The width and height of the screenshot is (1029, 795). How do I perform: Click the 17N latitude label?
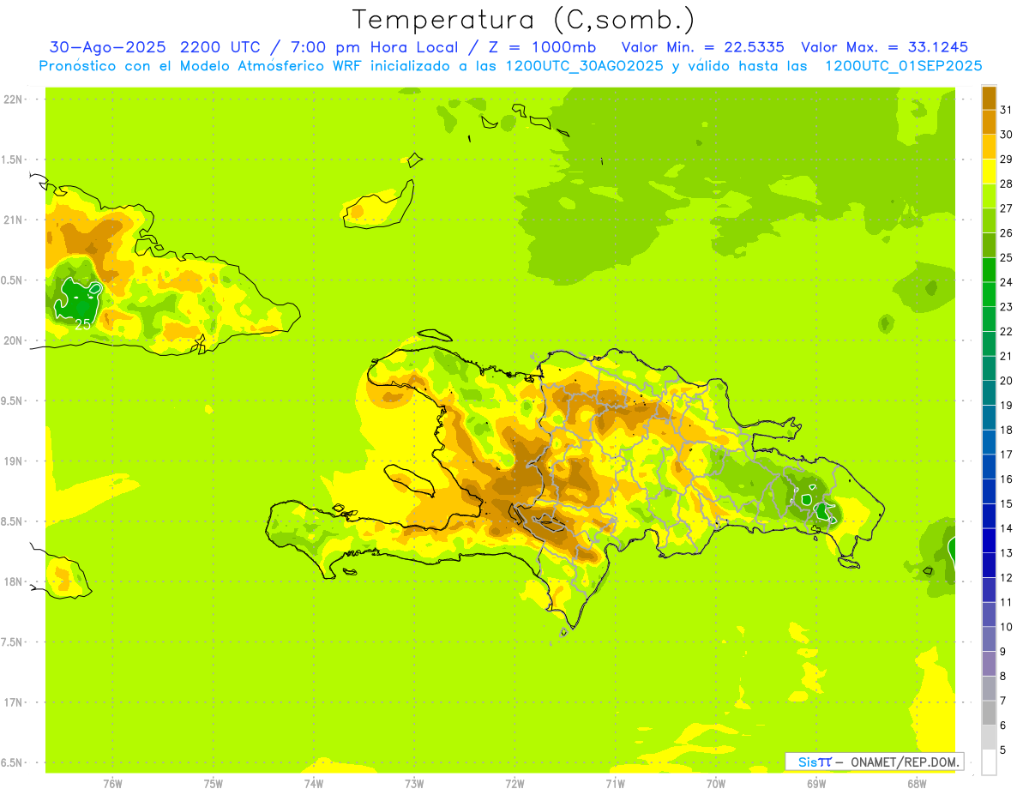coord(12,702)
